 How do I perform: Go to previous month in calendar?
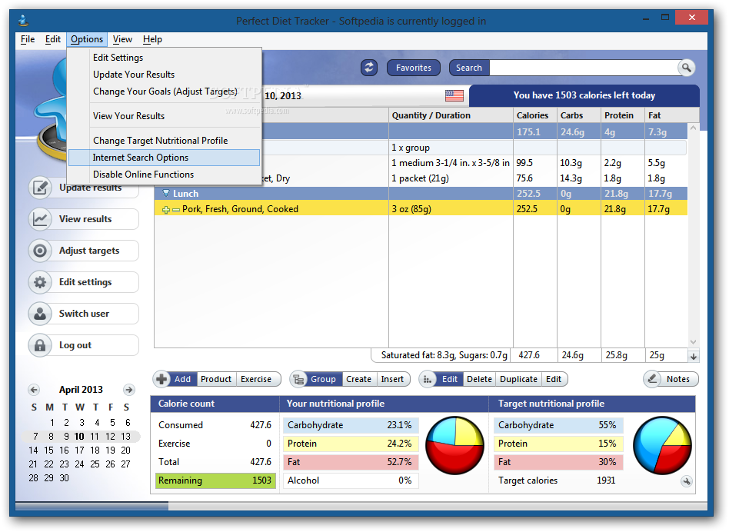coord(34,390)
